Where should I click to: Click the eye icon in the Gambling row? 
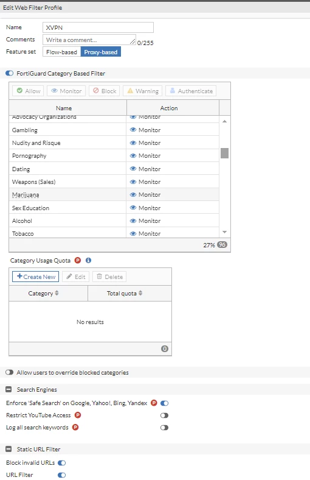tap(133, 130)
